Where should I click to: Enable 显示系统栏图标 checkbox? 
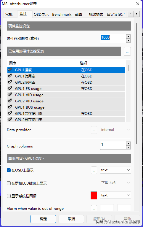click(9, 196)
